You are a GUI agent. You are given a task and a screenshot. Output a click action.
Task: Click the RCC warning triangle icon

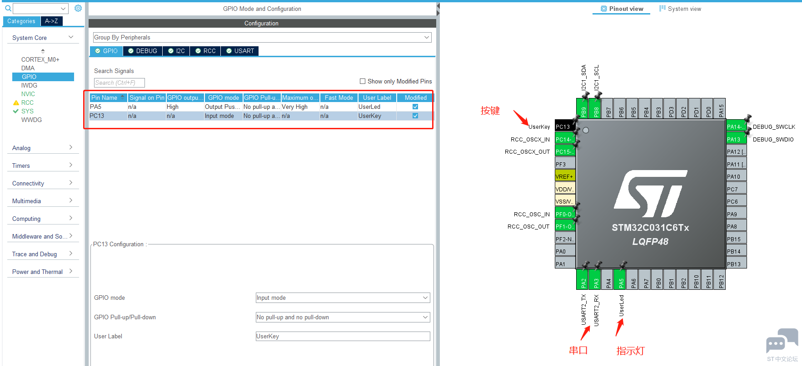(x=16, y=103)
